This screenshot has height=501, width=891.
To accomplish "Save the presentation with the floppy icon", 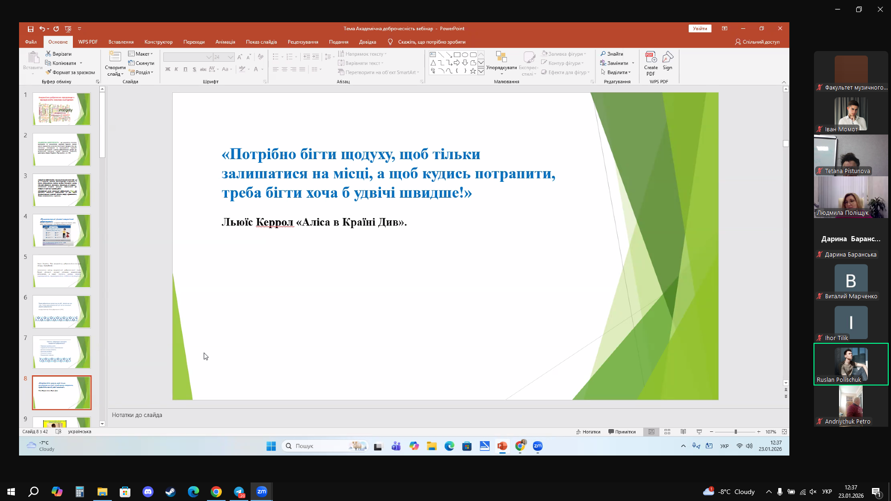I will [31, 29].
